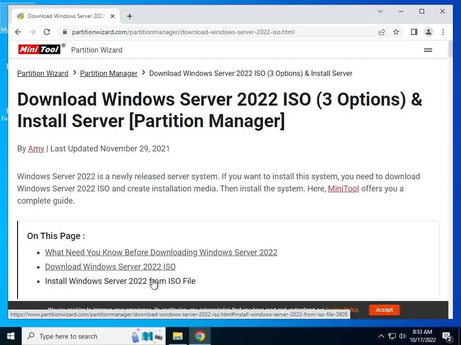This screenshot has height=345, width=461.
Task: Click the Partition Wizard header text
Action: coord(97,50)
